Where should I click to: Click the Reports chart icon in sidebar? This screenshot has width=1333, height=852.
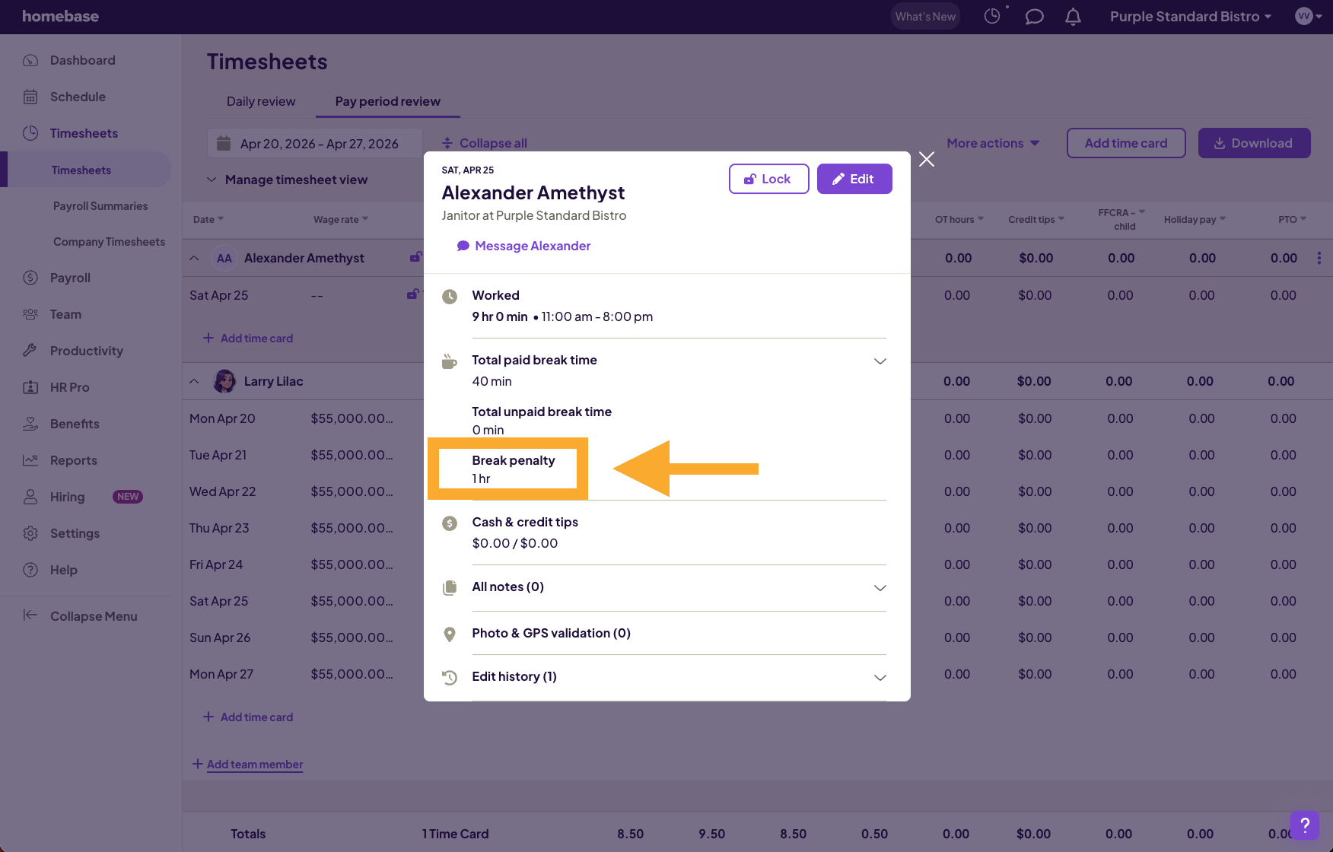30,460
